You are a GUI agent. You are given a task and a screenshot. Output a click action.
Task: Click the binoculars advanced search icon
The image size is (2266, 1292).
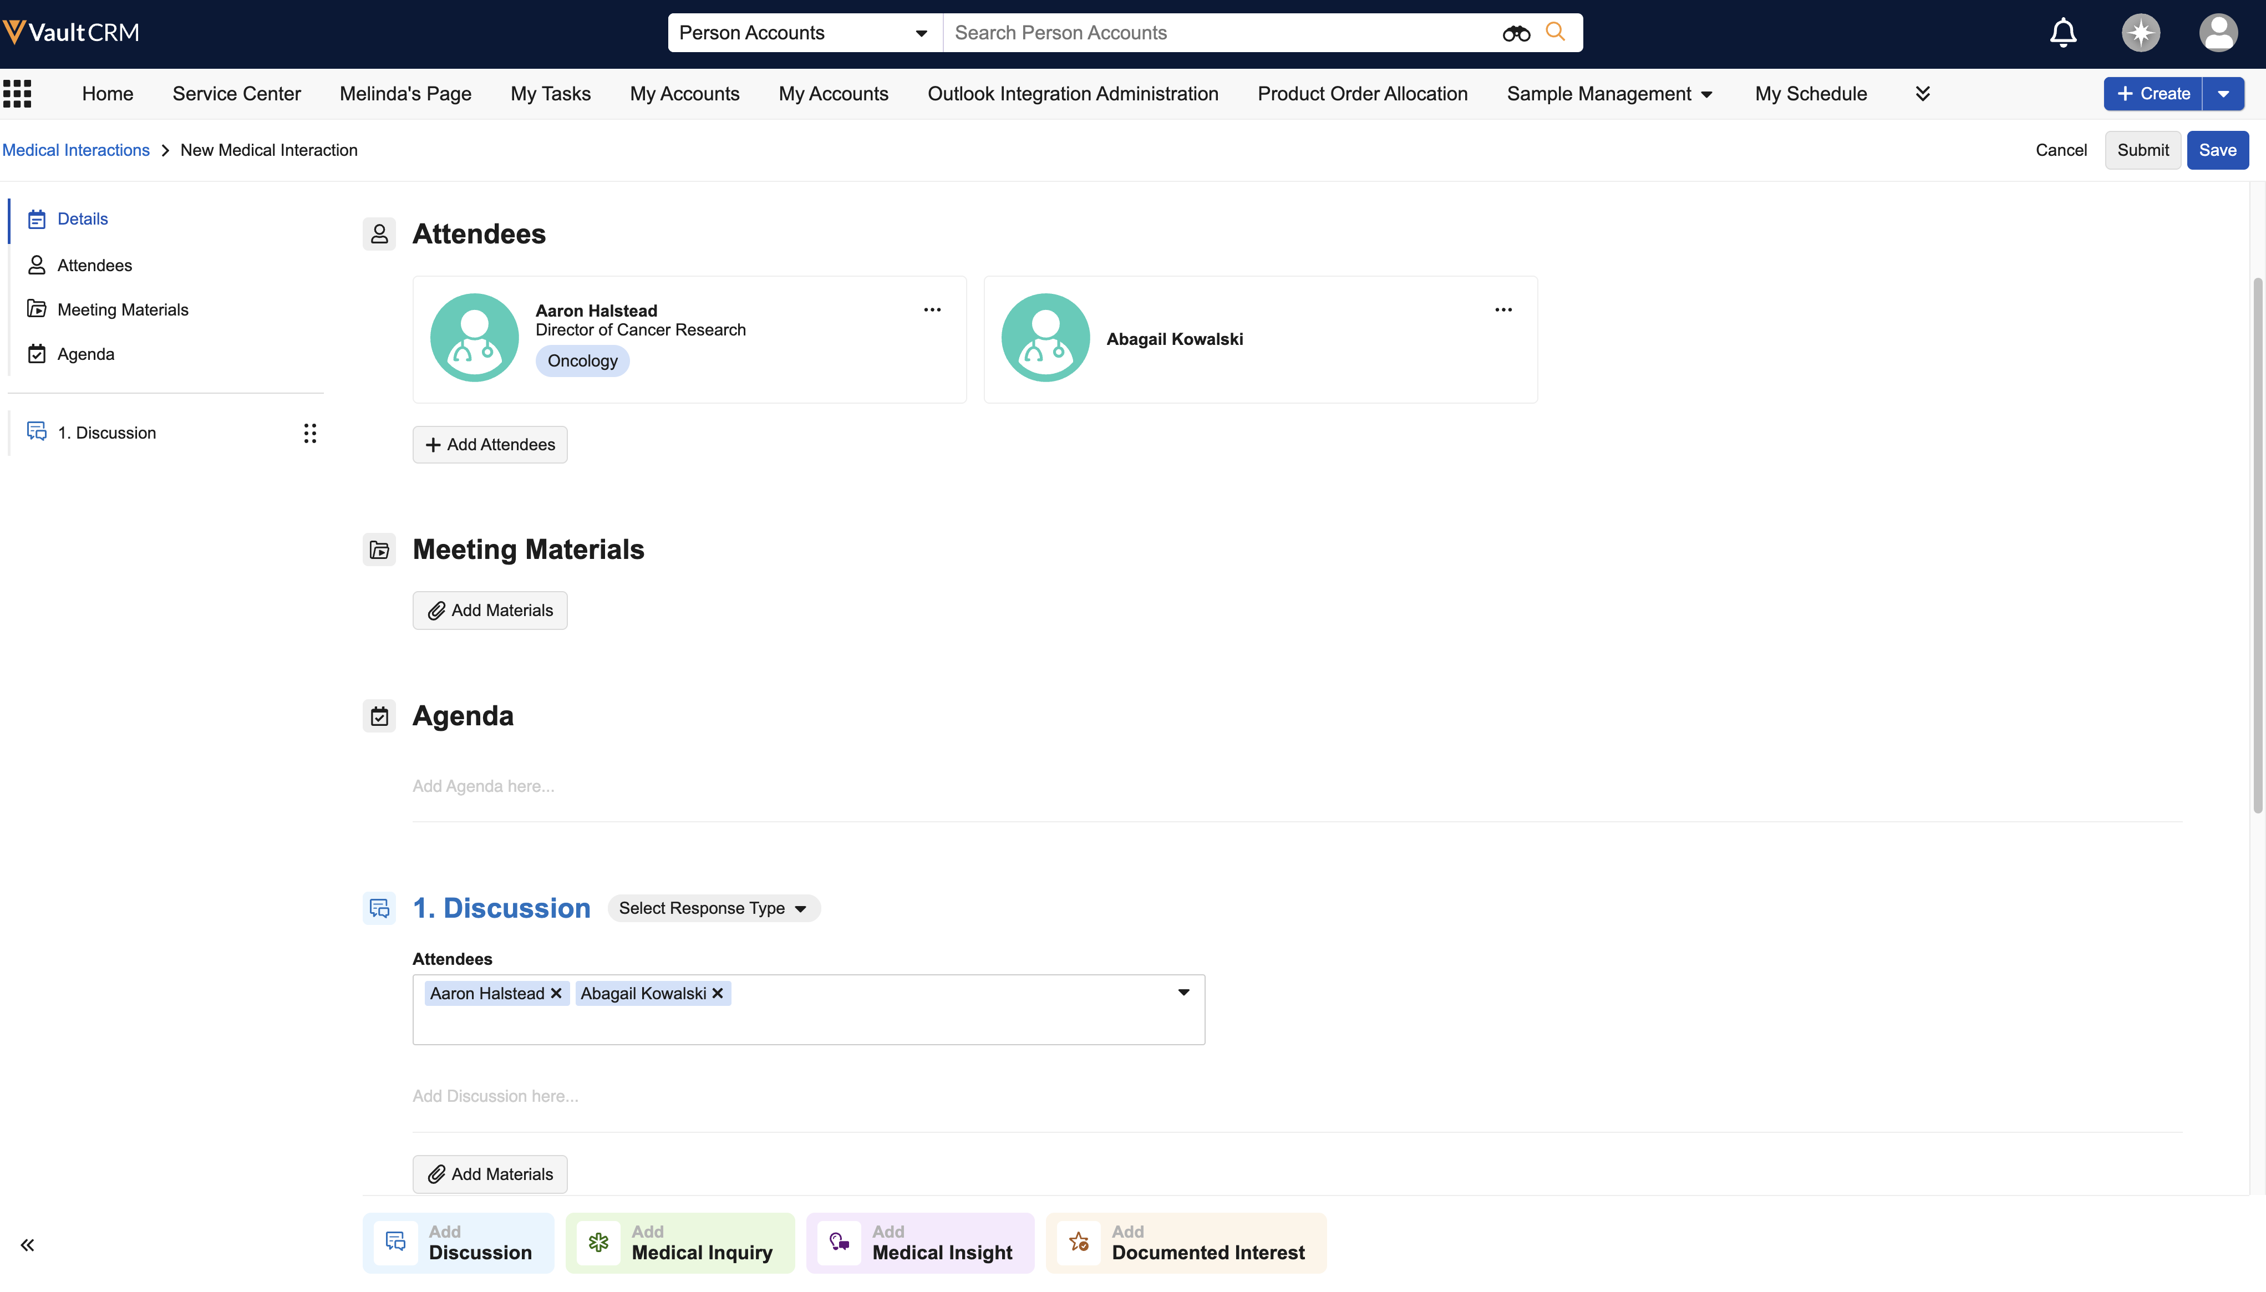point(1516,34)
